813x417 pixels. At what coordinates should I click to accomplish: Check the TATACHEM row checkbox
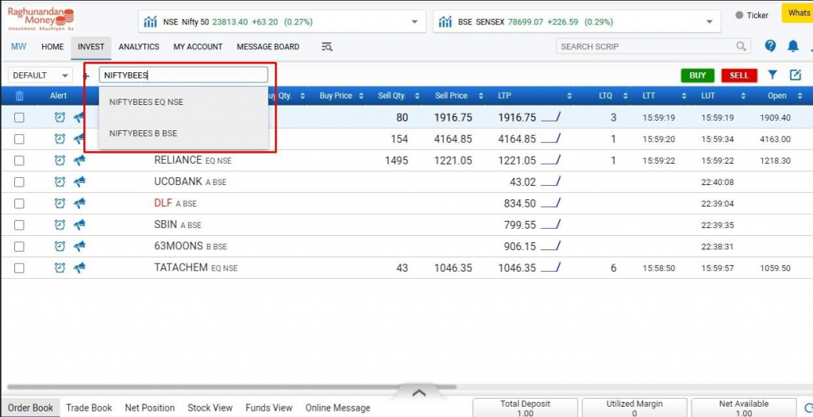click(x=19, y=268)
